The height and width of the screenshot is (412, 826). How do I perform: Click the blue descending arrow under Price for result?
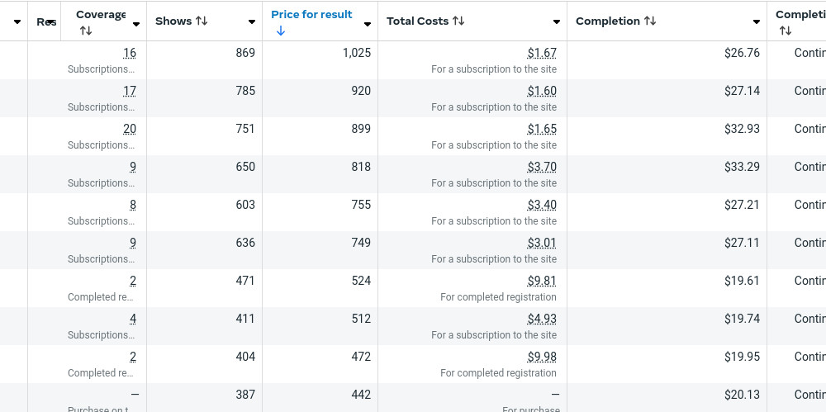pos(281,31)
